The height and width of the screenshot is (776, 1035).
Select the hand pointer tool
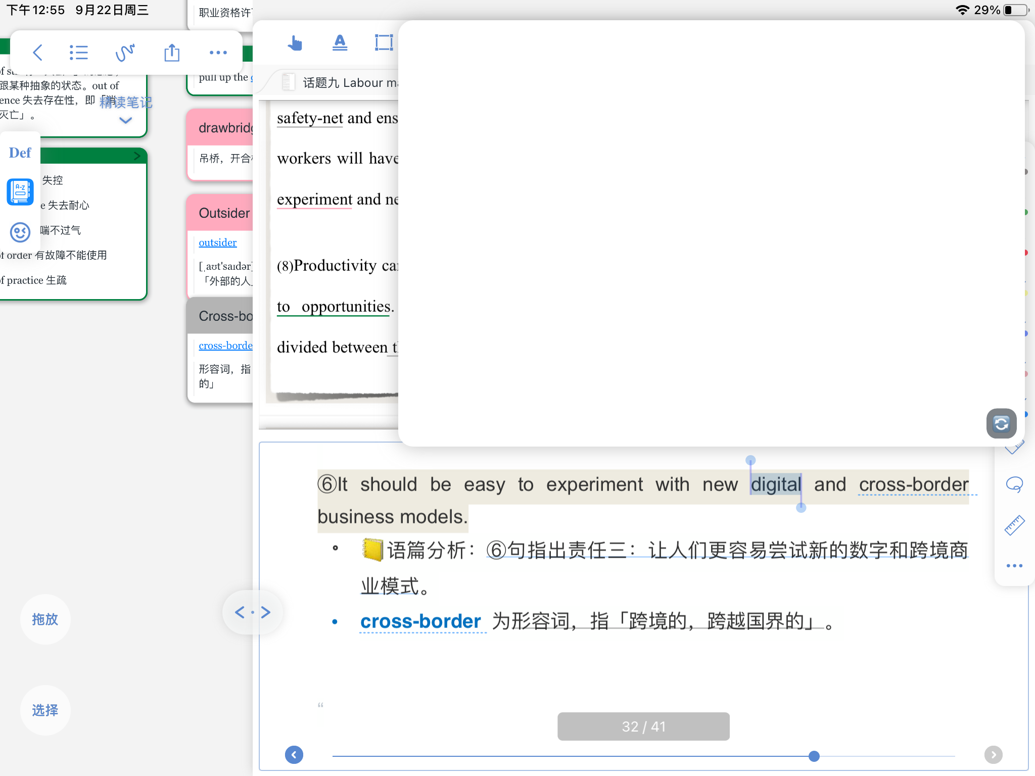(x=295, y=43)
